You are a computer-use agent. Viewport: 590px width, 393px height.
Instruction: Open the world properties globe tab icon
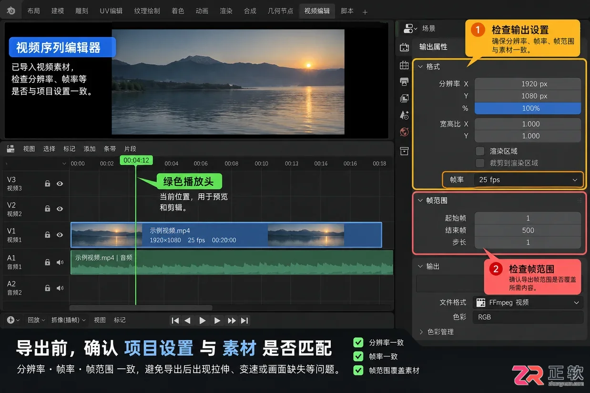tap(404, 132)
